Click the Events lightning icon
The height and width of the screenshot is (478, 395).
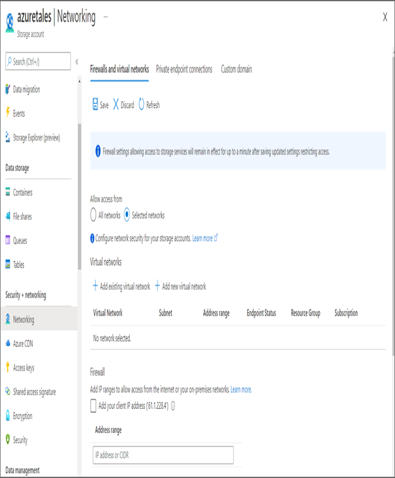point(8,112)
